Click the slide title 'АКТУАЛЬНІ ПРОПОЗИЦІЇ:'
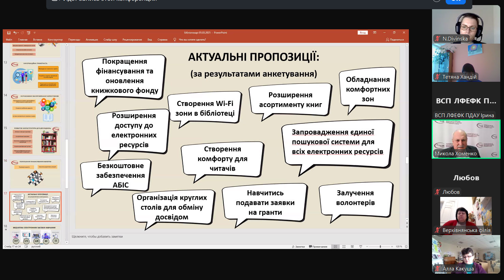This screenshot has height=280, width=504. pyautogui.click(x=254, y=57)
